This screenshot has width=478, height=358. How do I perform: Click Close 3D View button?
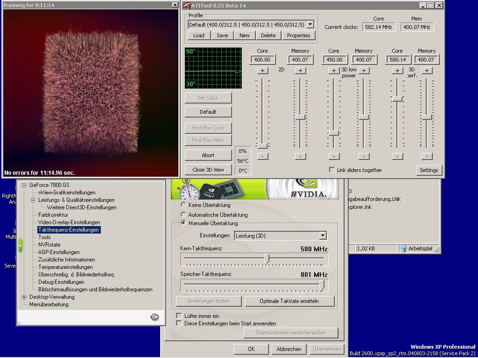pos(208,170)
